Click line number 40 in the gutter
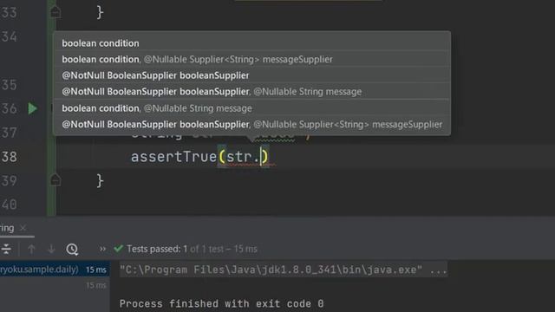 10,205
